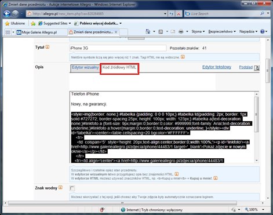Click the Forward navigation arrow
Screen dimensions: 273x215
15,13
